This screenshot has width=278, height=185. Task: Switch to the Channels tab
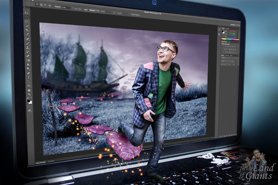pyautogui.click(x=228, y=55)
